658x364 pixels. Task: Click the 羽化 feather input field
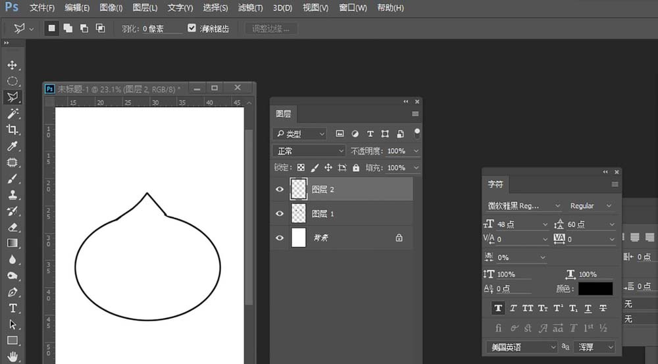[x=162, y=29]
